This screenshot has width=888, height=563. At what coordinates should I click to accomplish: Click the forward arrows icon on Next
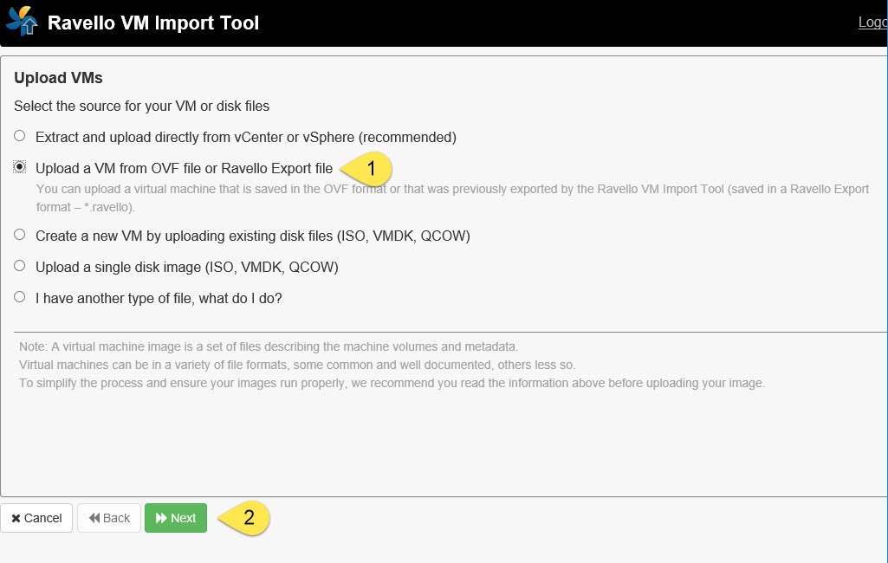161,518
